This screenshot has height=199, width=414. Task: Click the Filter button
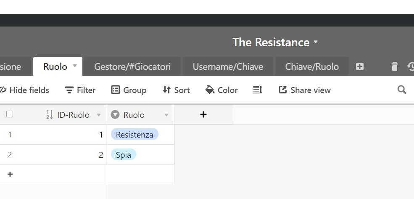click(80, 90)
